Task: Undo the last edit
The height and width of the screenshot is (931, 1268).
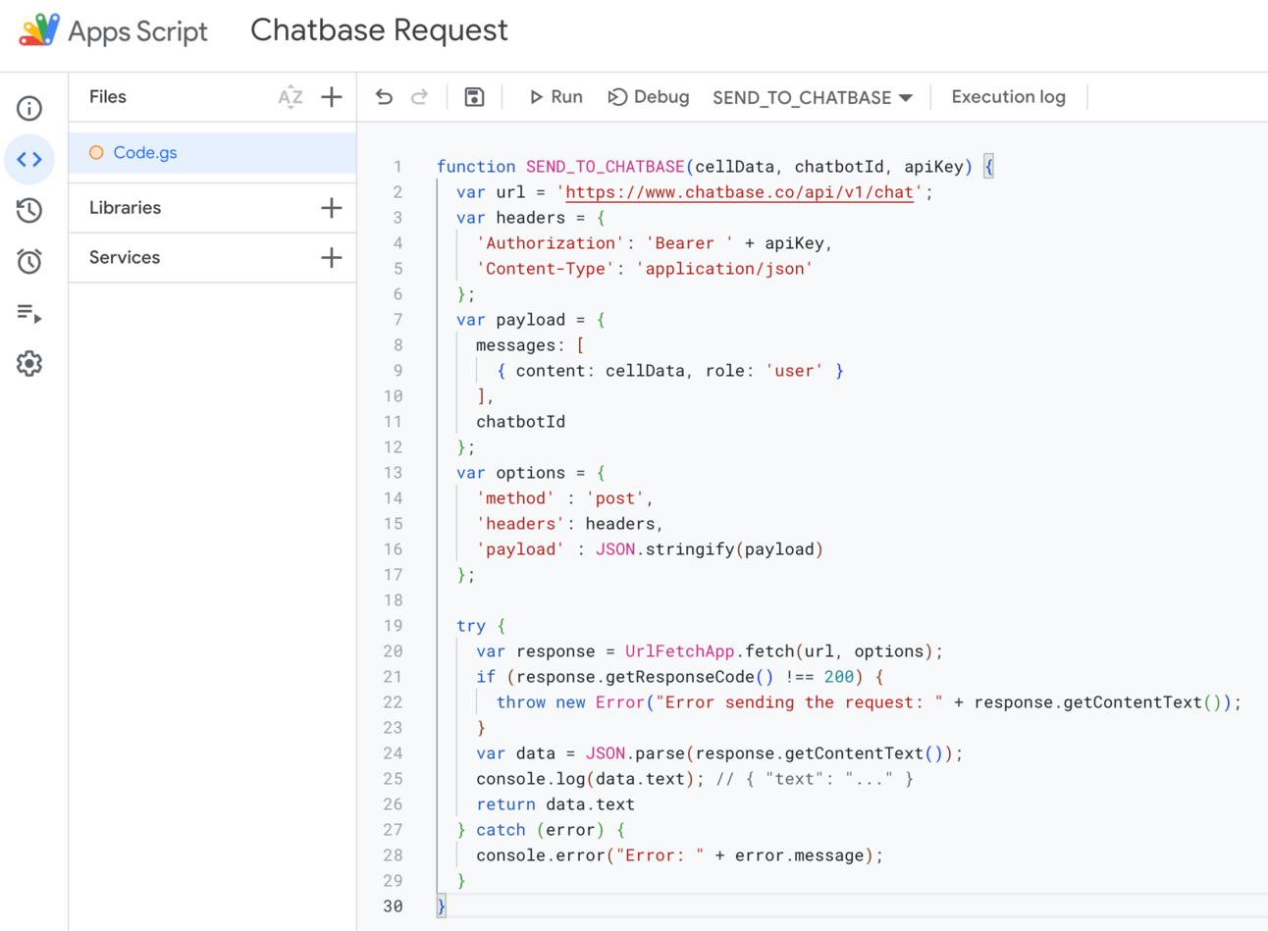Action: tap(384, 97)
